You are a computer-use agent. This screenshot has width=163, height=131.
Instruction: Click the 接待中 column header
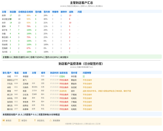[64, 12]
